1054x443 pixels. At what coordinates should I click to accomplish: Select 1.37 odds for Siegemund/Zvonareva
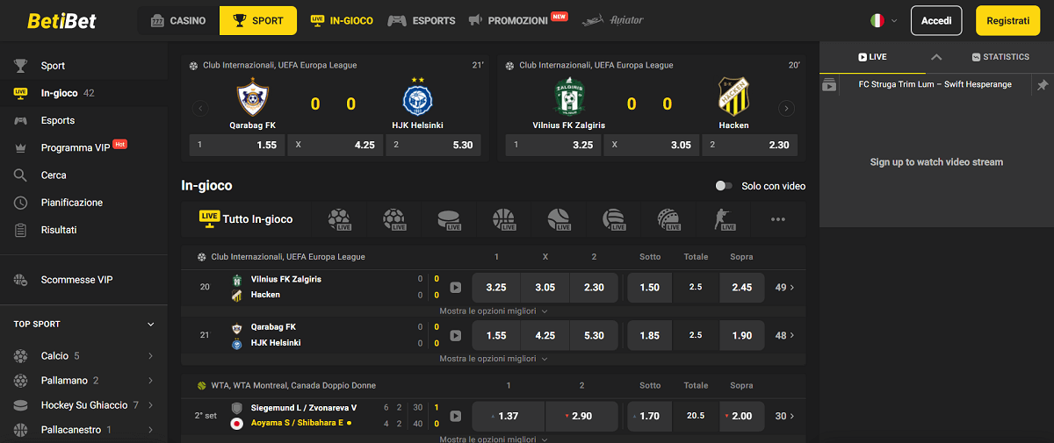[509, 416]
